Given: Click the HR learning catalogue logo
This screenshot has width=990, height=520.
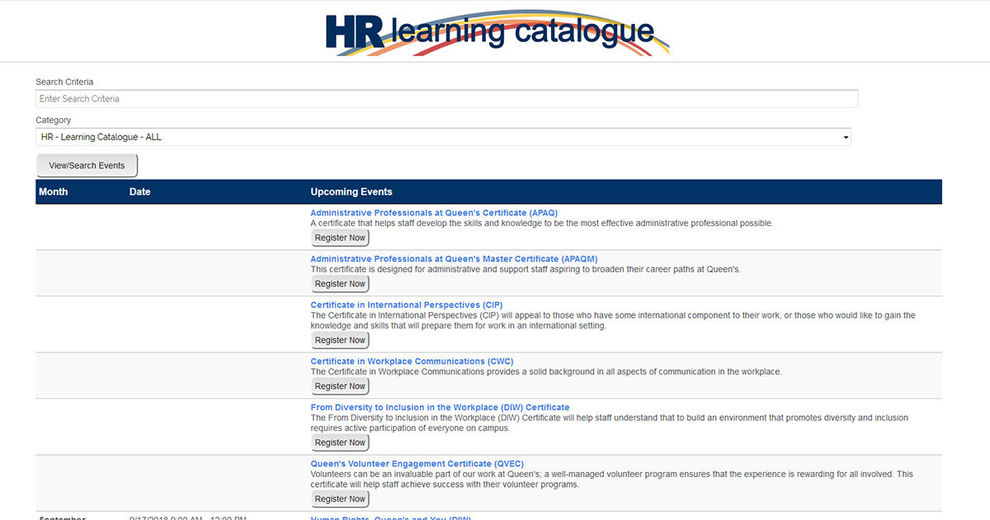Looking at the screenshot, I should pos(495,33).
